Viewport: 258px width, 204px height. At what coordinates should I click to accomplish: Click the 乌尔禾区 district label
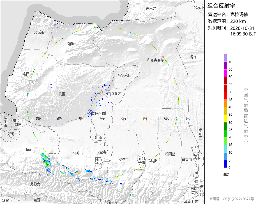pyautogui.click(x=125, y=75)
